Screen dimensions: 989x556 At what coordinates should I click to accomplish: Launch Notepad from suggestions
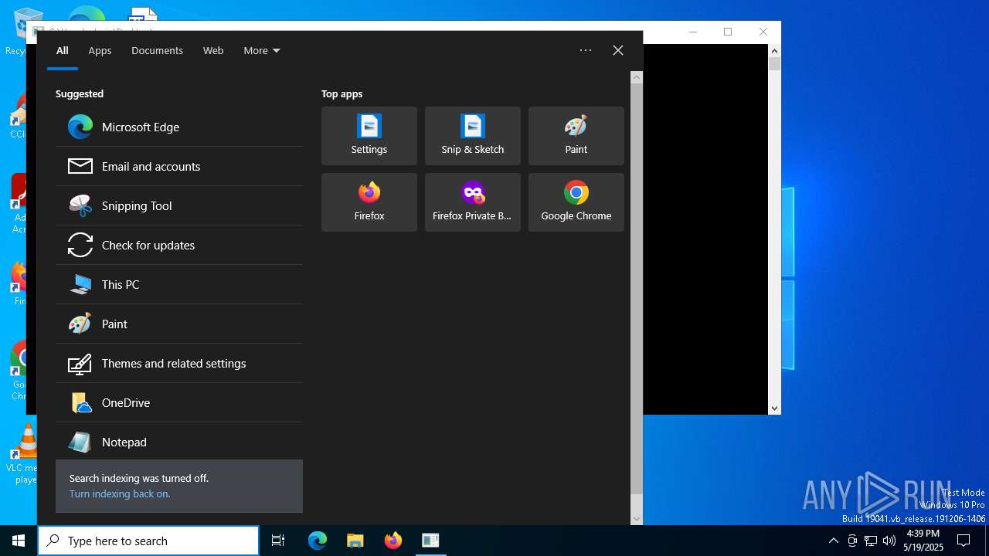pos(179,442)
